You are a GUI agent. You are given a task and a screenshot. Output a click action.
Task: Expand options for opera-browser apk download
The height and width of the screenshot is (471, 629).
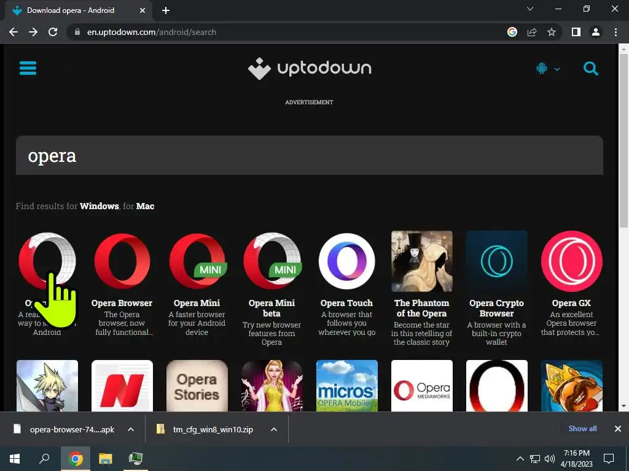tap(131, 429)
